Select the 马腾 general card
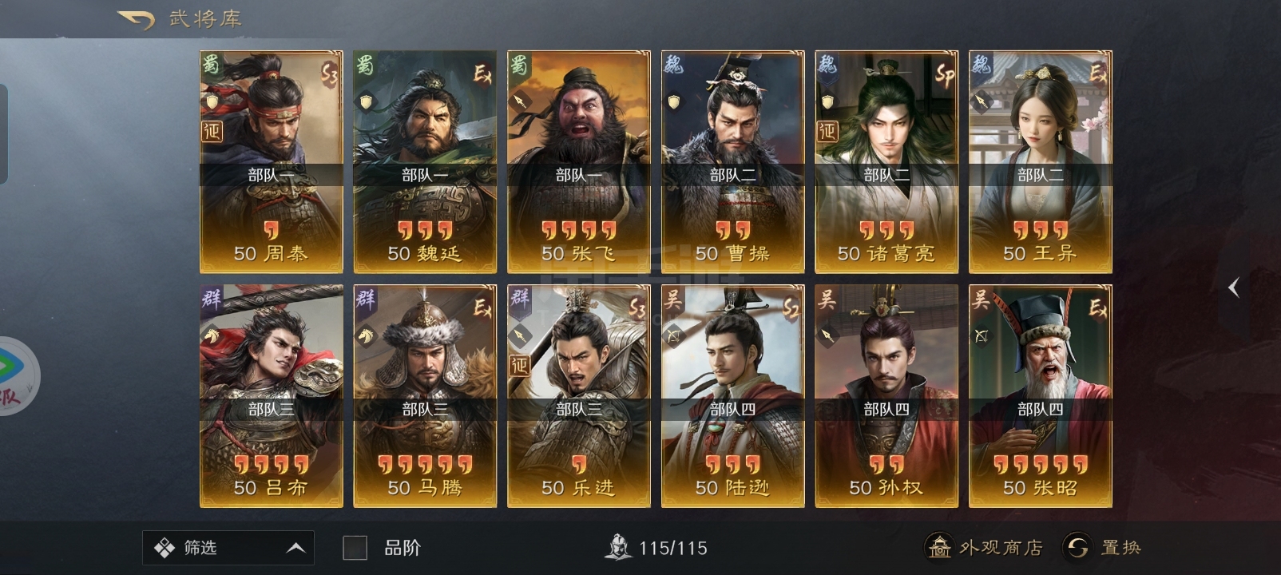The image size is (1281, 575). coord(425,396)
